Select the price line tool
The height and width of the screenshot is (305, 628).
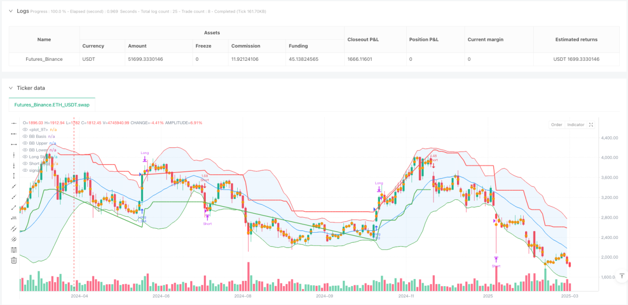tap(14, 218)
